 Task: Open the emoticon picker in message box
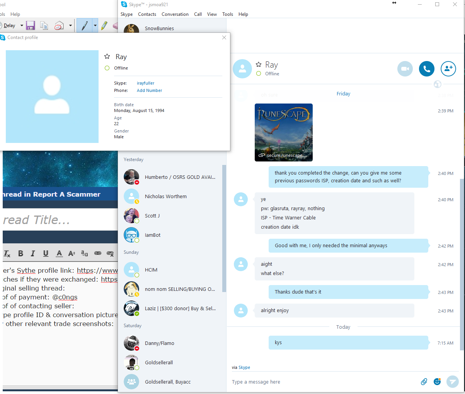coord(437,382)
